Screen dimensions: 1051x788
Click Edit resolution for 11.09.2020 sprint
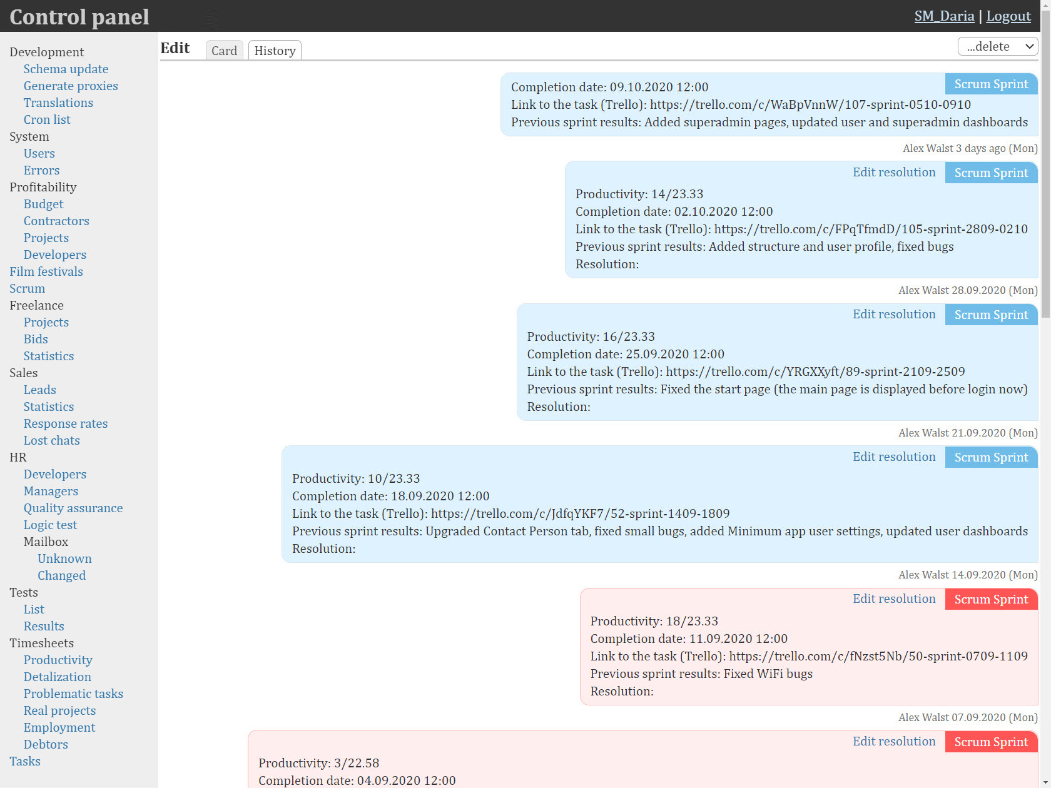pos(893,599)
